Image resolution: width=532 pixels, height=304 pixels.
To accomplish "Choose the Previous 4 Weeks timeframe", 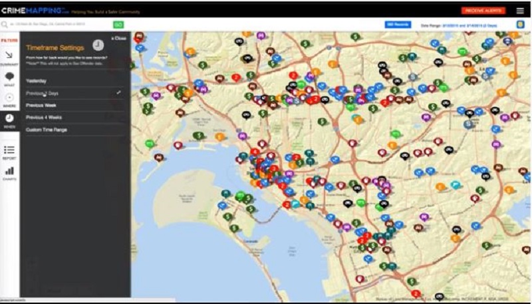I will point(43,117).
